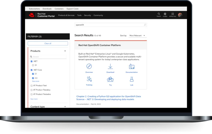Open the Chapter 2 Python S2I result link
The height and width of the screenshot is (134, 212).
109,98
